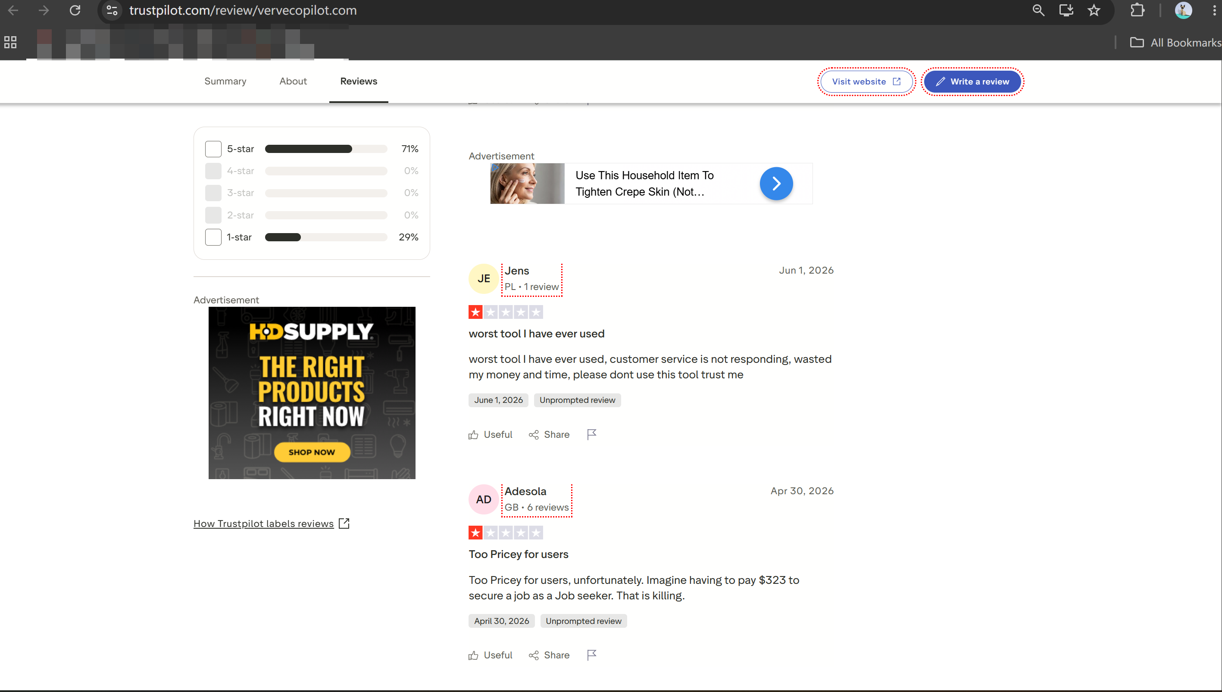Select the Reviews tab
The height and width of the screenshot is (692, 1222).
[x=358, y=81]
